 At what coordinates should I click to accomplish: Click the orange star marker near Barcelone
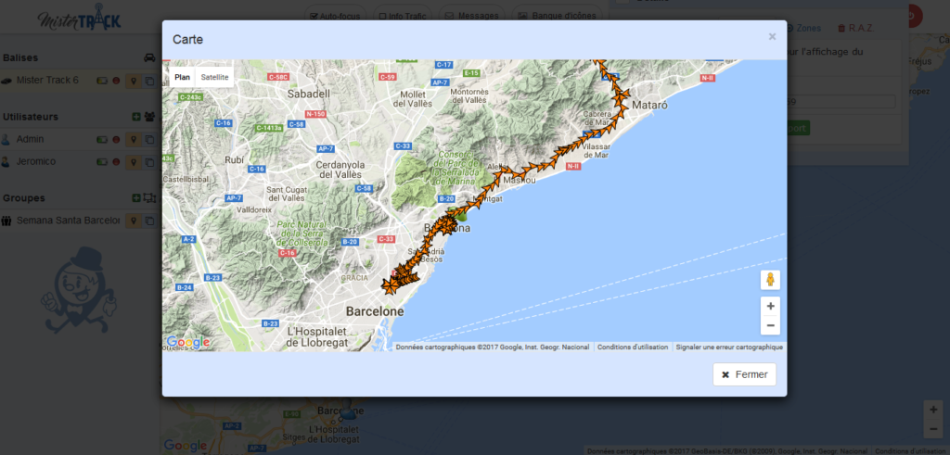391,285
